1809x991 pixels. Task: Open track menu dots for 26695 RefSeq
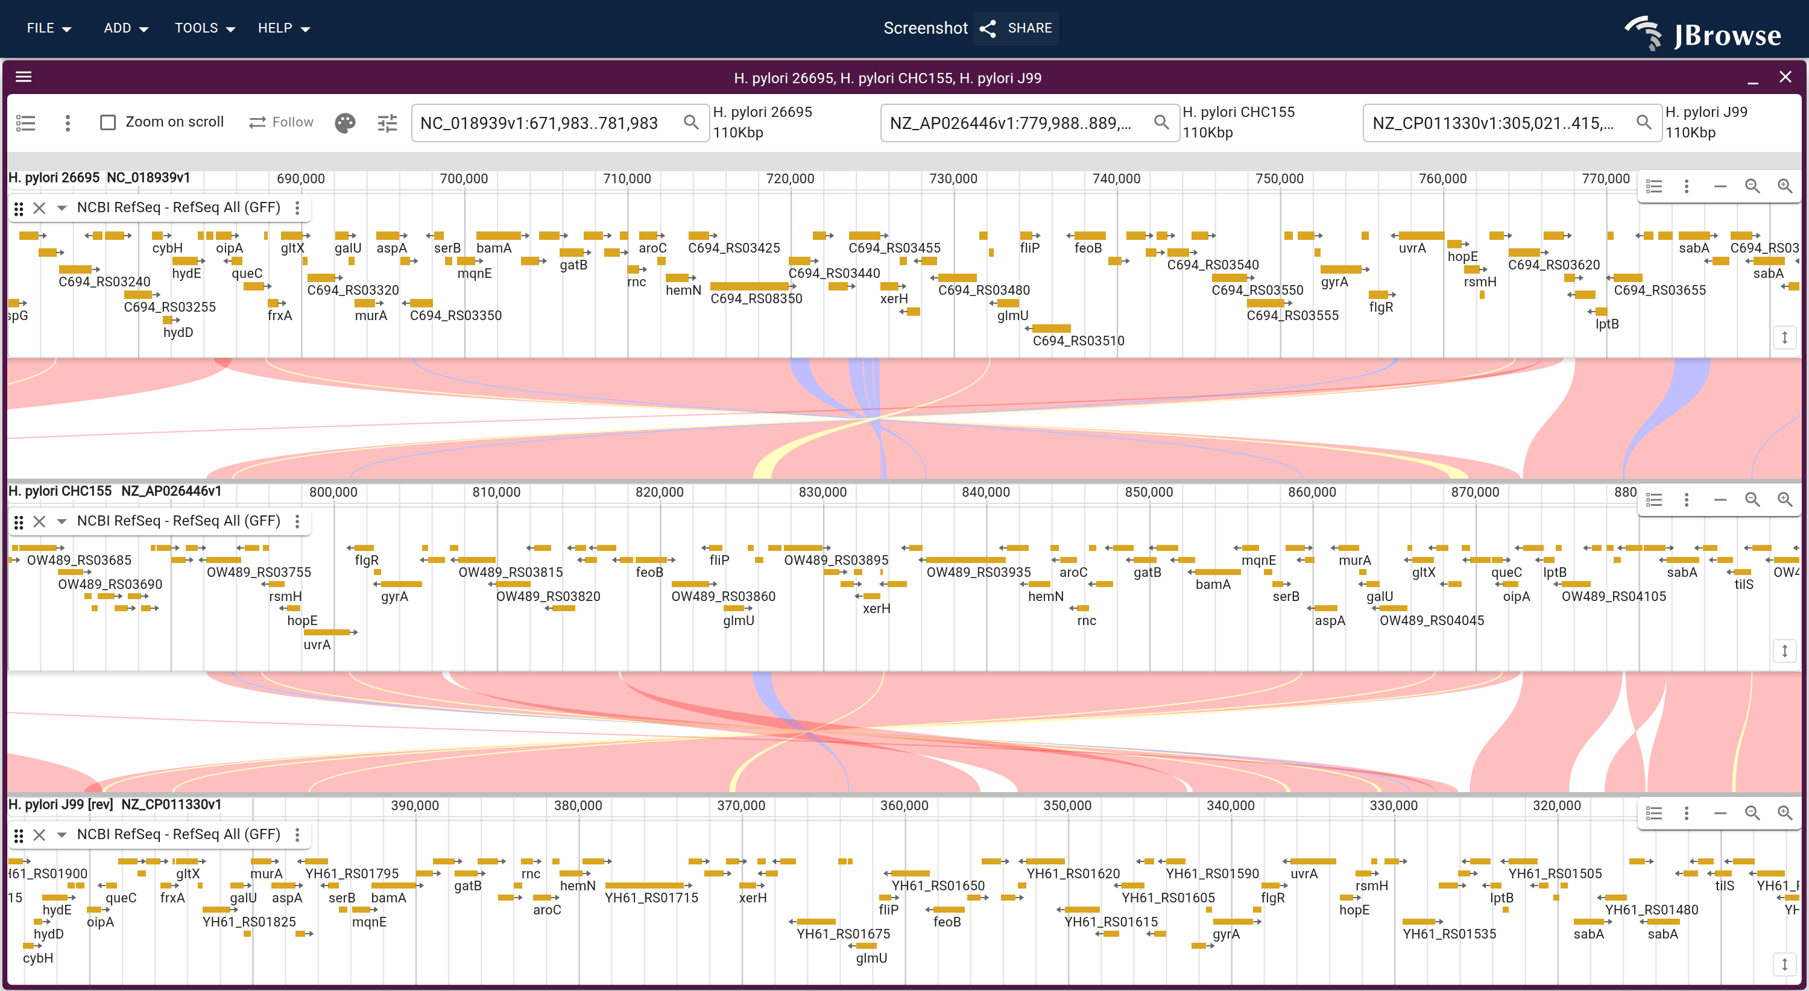[x=298, y=208]
